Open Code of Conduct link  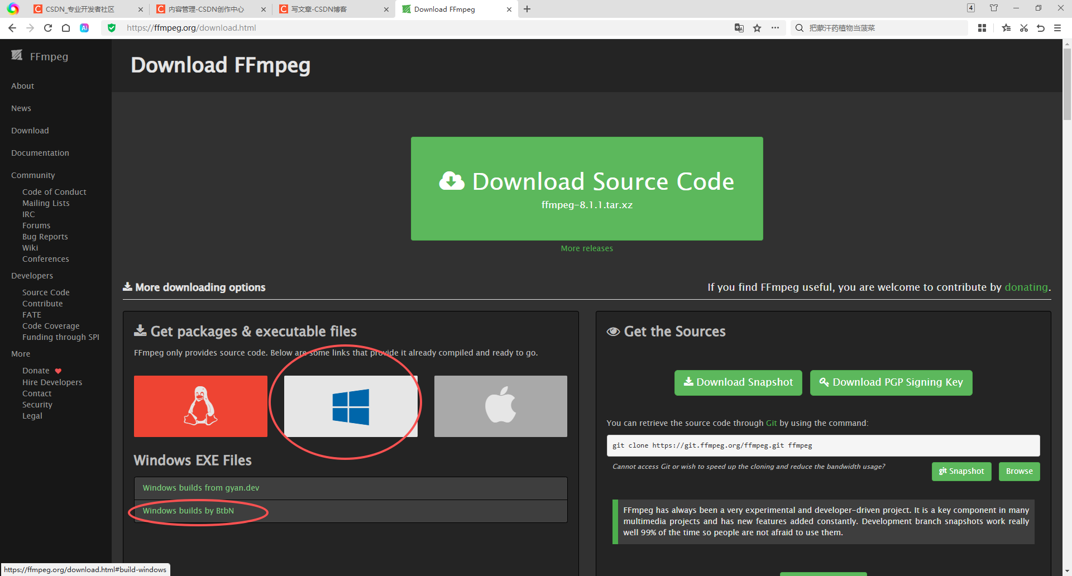54,192
